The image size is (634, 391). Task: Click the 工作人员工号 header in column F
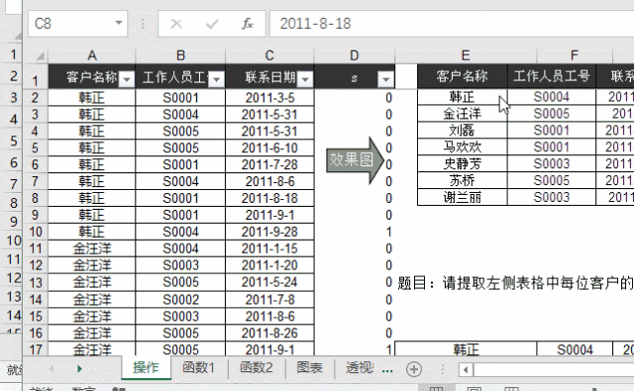click(x=552, y=76)
